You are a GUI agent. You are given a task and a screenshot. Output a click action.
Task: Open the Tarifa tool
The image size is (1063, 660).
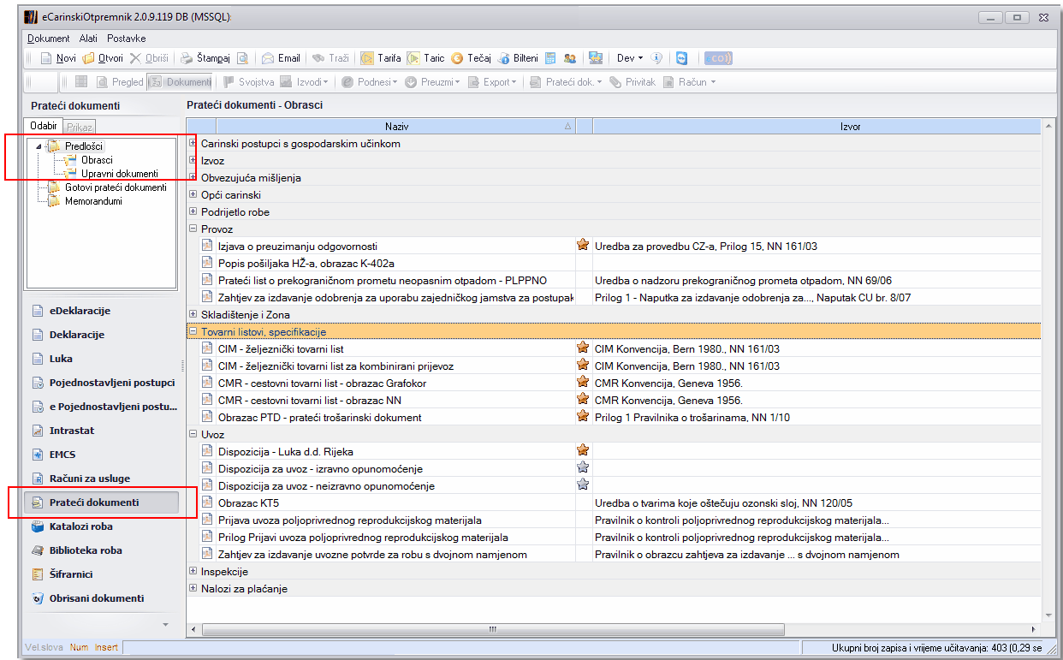(381, 58)
